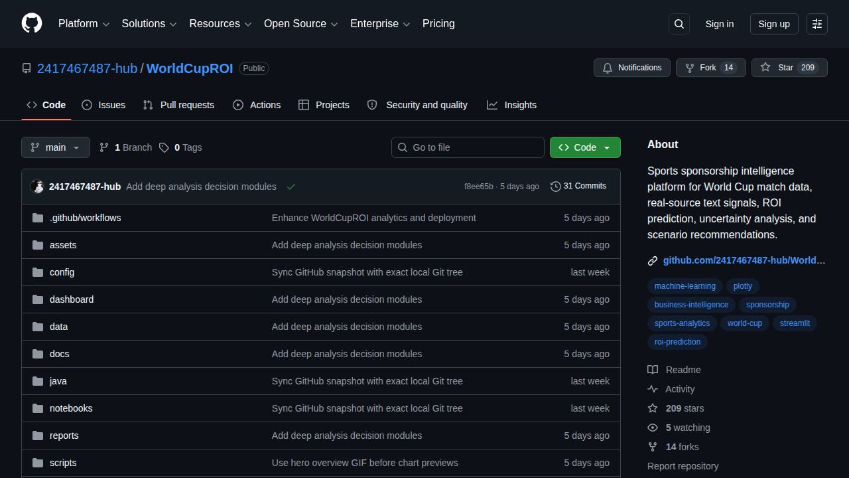
Task: Click the folder icon for assets
Action: click(38, 245)
